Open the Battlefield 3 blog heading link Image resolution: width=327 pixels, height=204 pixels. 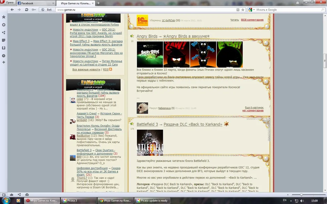pyautogui.click(x=147, y=124)
